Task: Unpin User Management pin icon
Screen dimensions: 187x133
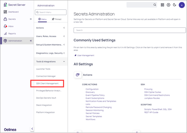Action: click(75, 55)
